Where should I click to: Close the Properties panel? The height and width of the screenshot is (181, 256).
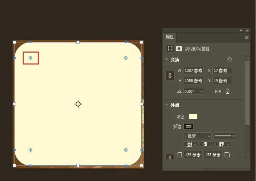[x=247, y=30]
